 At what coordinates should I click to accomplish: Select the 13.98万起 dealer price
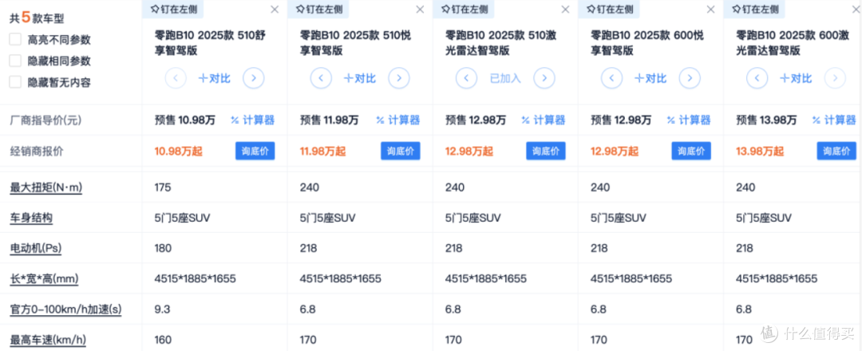point(759,151)
